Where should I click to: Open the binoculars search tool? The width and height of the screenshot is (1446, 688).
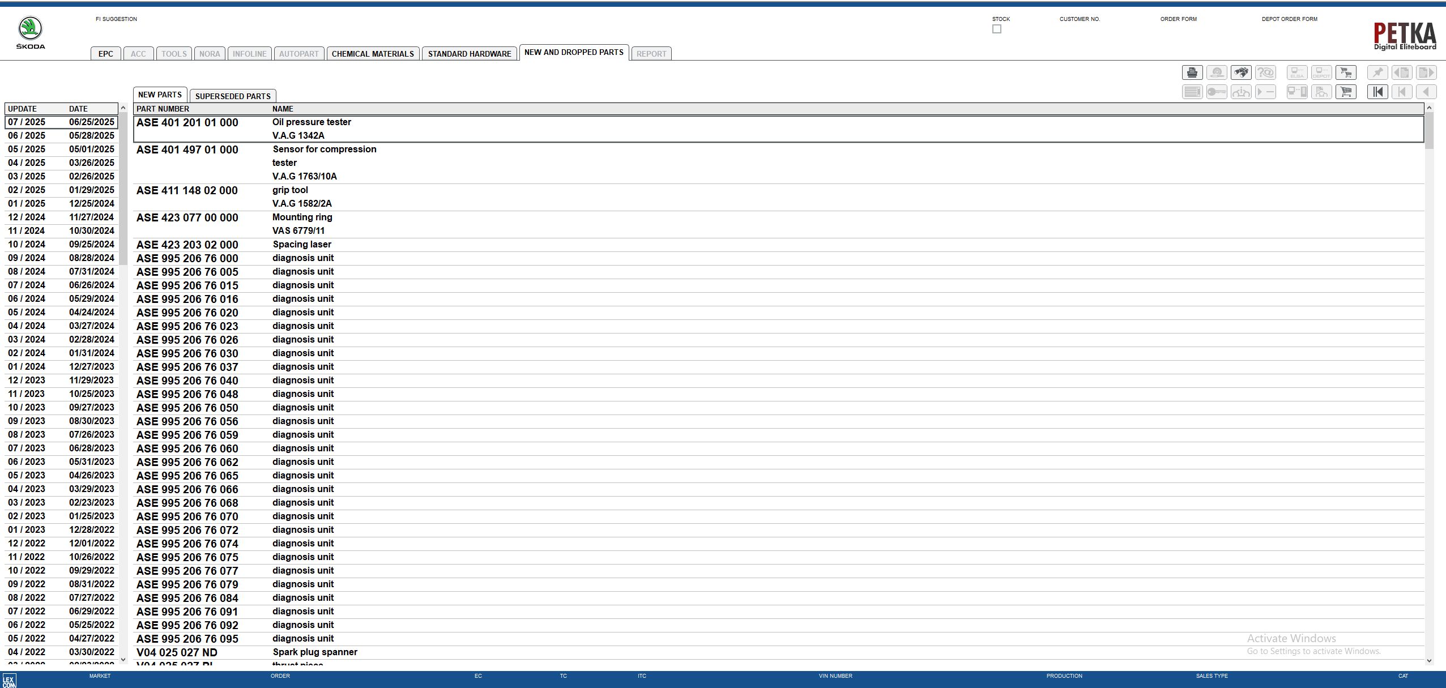tap(1241, 72)
